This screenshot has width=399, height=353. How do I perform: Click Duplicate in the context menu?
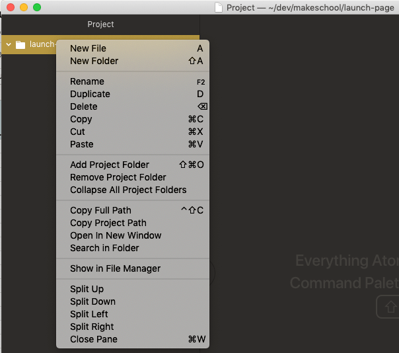[x=90, y=94]
